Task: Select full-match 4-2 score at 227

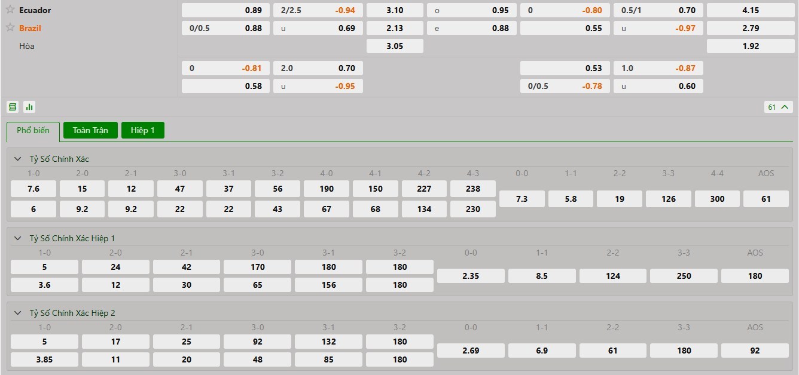Action: coord(424,189)
